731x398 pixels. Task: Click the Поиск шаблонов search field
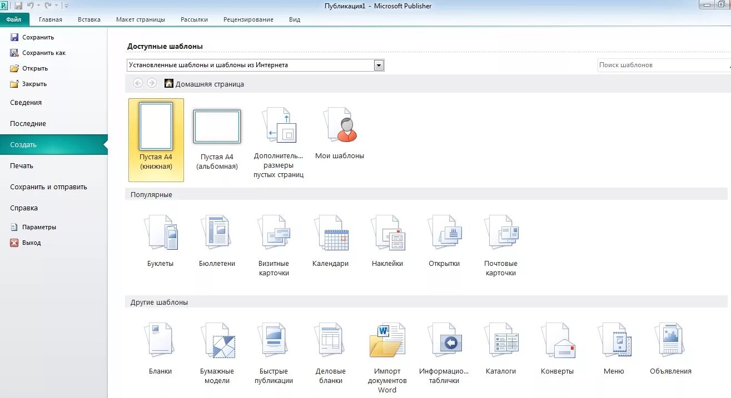coord(664,65)
